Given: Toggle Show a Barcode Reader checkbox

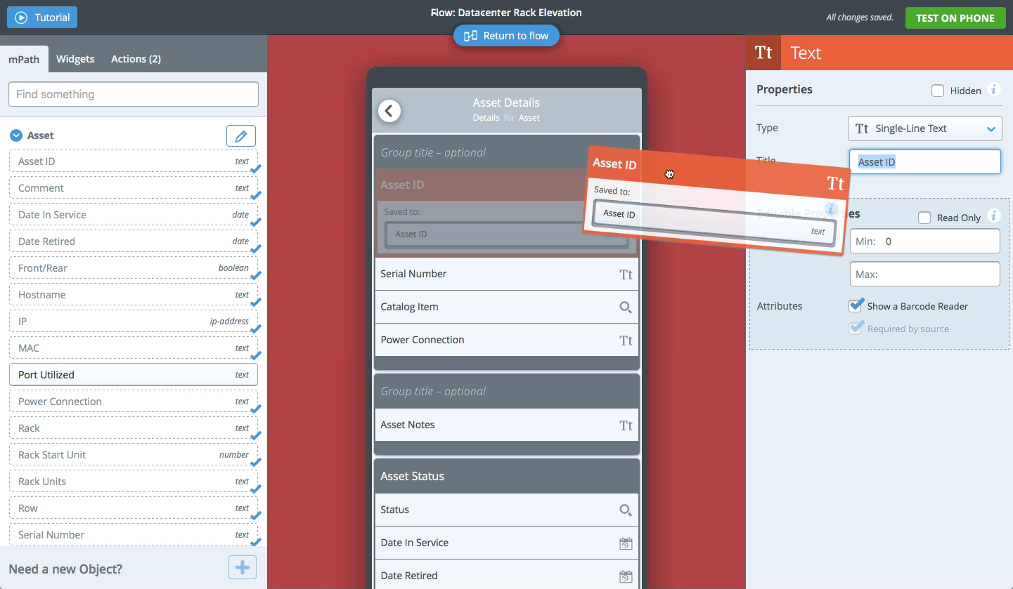Looking at the screenshot, I should [856, 306].
